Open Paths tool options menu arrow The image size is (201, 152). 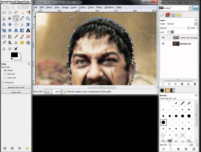coord(29,64)
